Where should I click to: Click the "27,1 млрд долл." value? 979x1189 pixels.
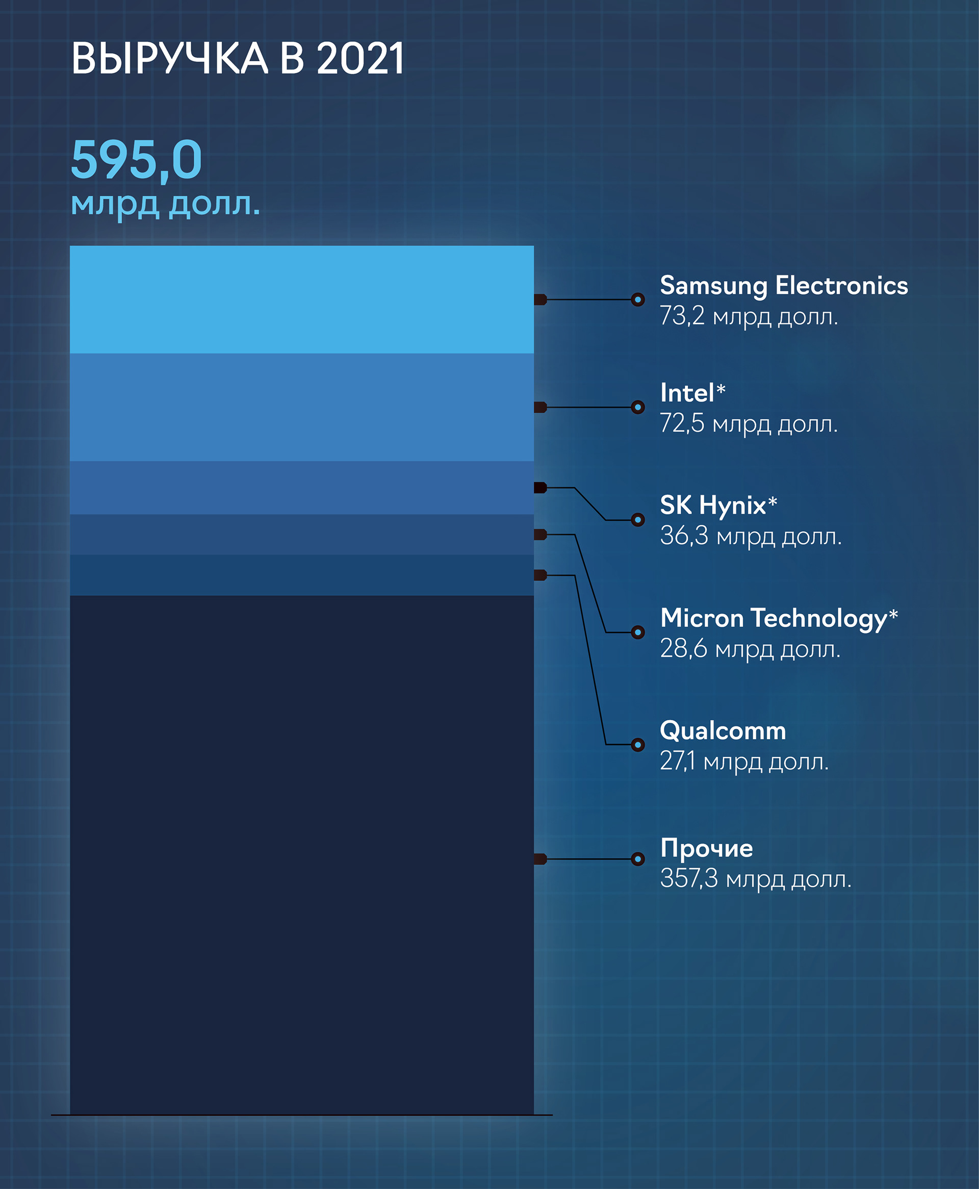click(744, 762)
